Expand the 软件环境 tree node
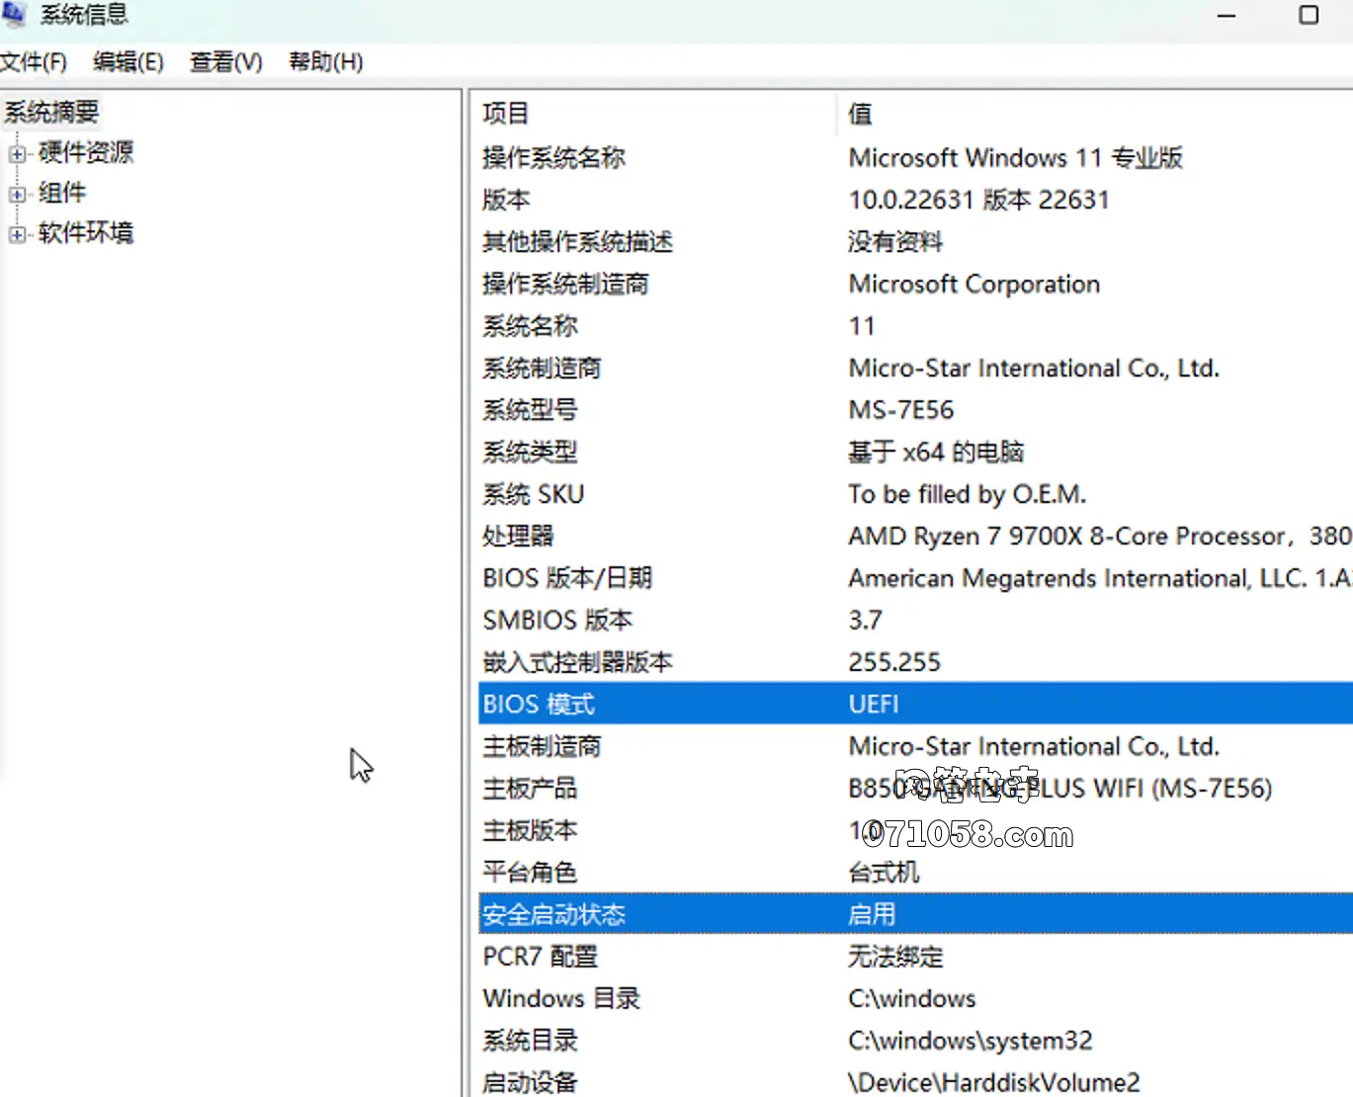 (x=17, y=235)
